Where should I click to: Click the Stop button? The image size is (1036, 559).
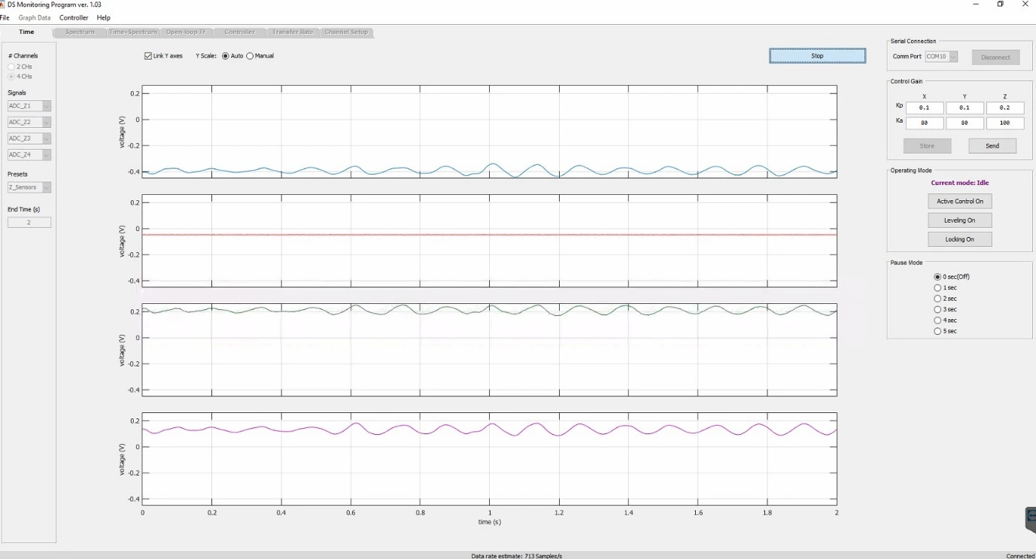[817, 56]
